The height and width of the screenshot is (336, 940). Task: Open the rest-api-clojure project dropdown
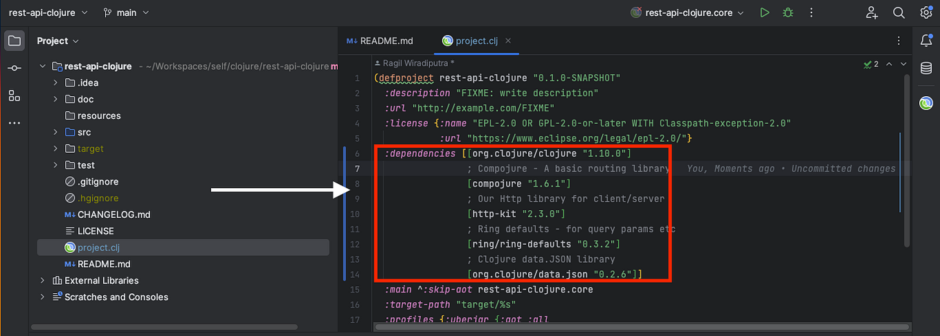click(x=48, y=12)
